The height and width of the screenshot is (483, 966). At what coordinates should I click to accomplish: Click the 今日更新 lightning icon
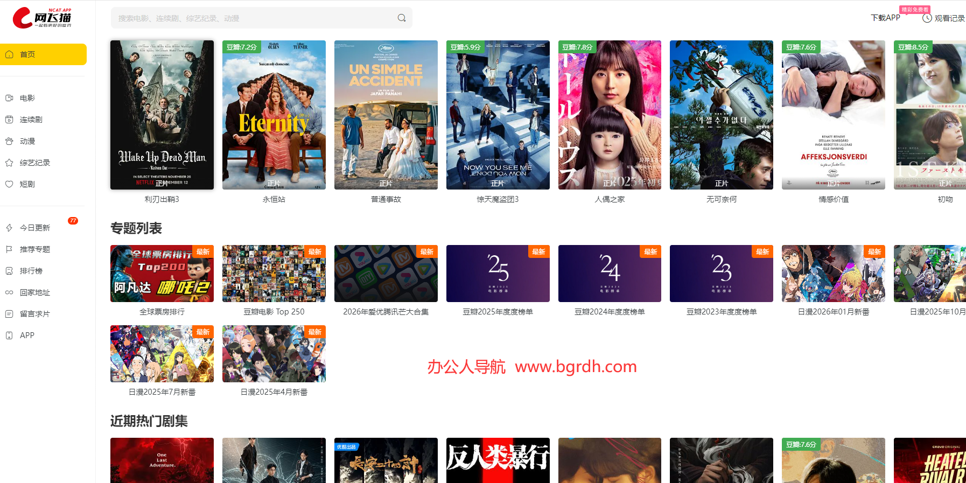[9, 228]
